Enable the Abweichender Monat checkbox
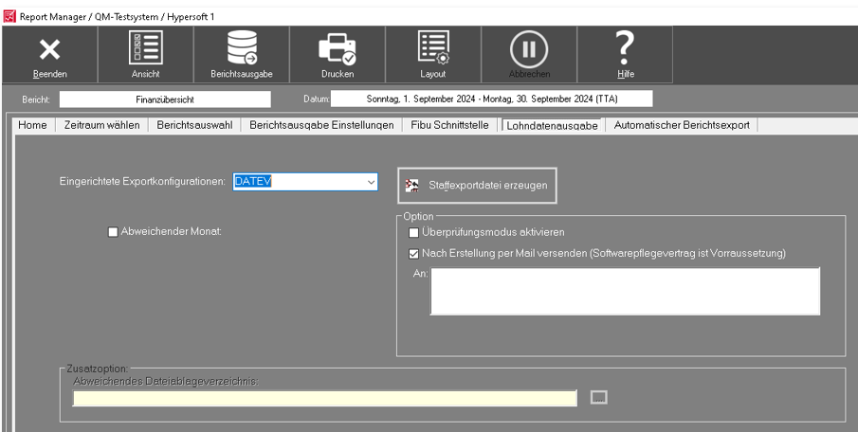 coord(114,232)
